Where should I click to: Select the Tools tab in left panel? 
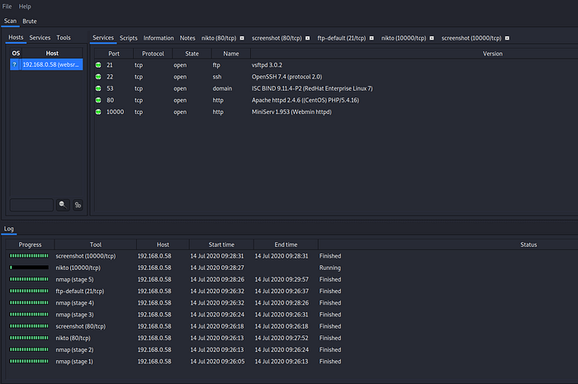coord(64,38)
